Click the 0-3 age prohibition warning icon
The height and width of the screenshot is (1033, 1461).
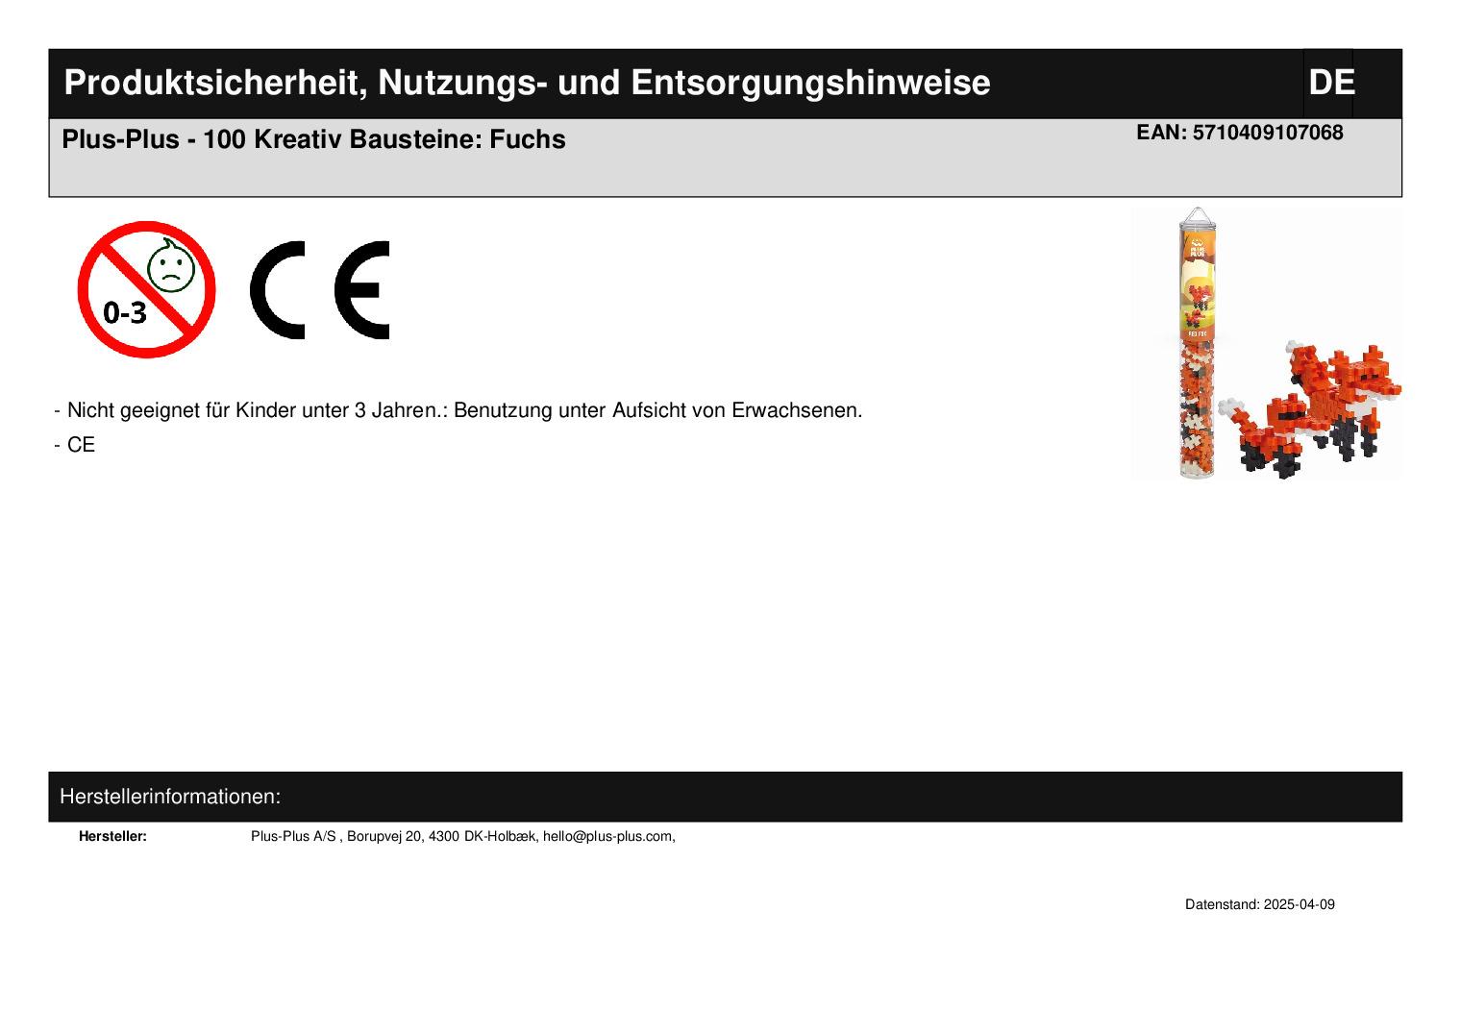click(146, 289)
